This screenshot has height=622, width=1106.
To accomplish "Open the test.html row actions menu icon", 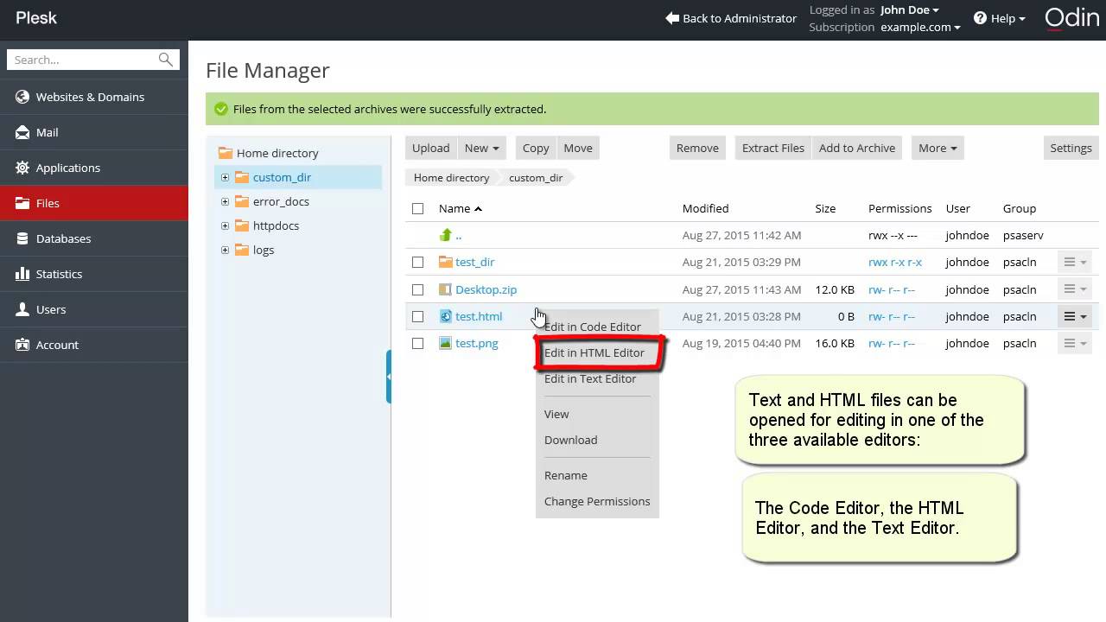I will pyautogui.click(x=1074, y=316).
